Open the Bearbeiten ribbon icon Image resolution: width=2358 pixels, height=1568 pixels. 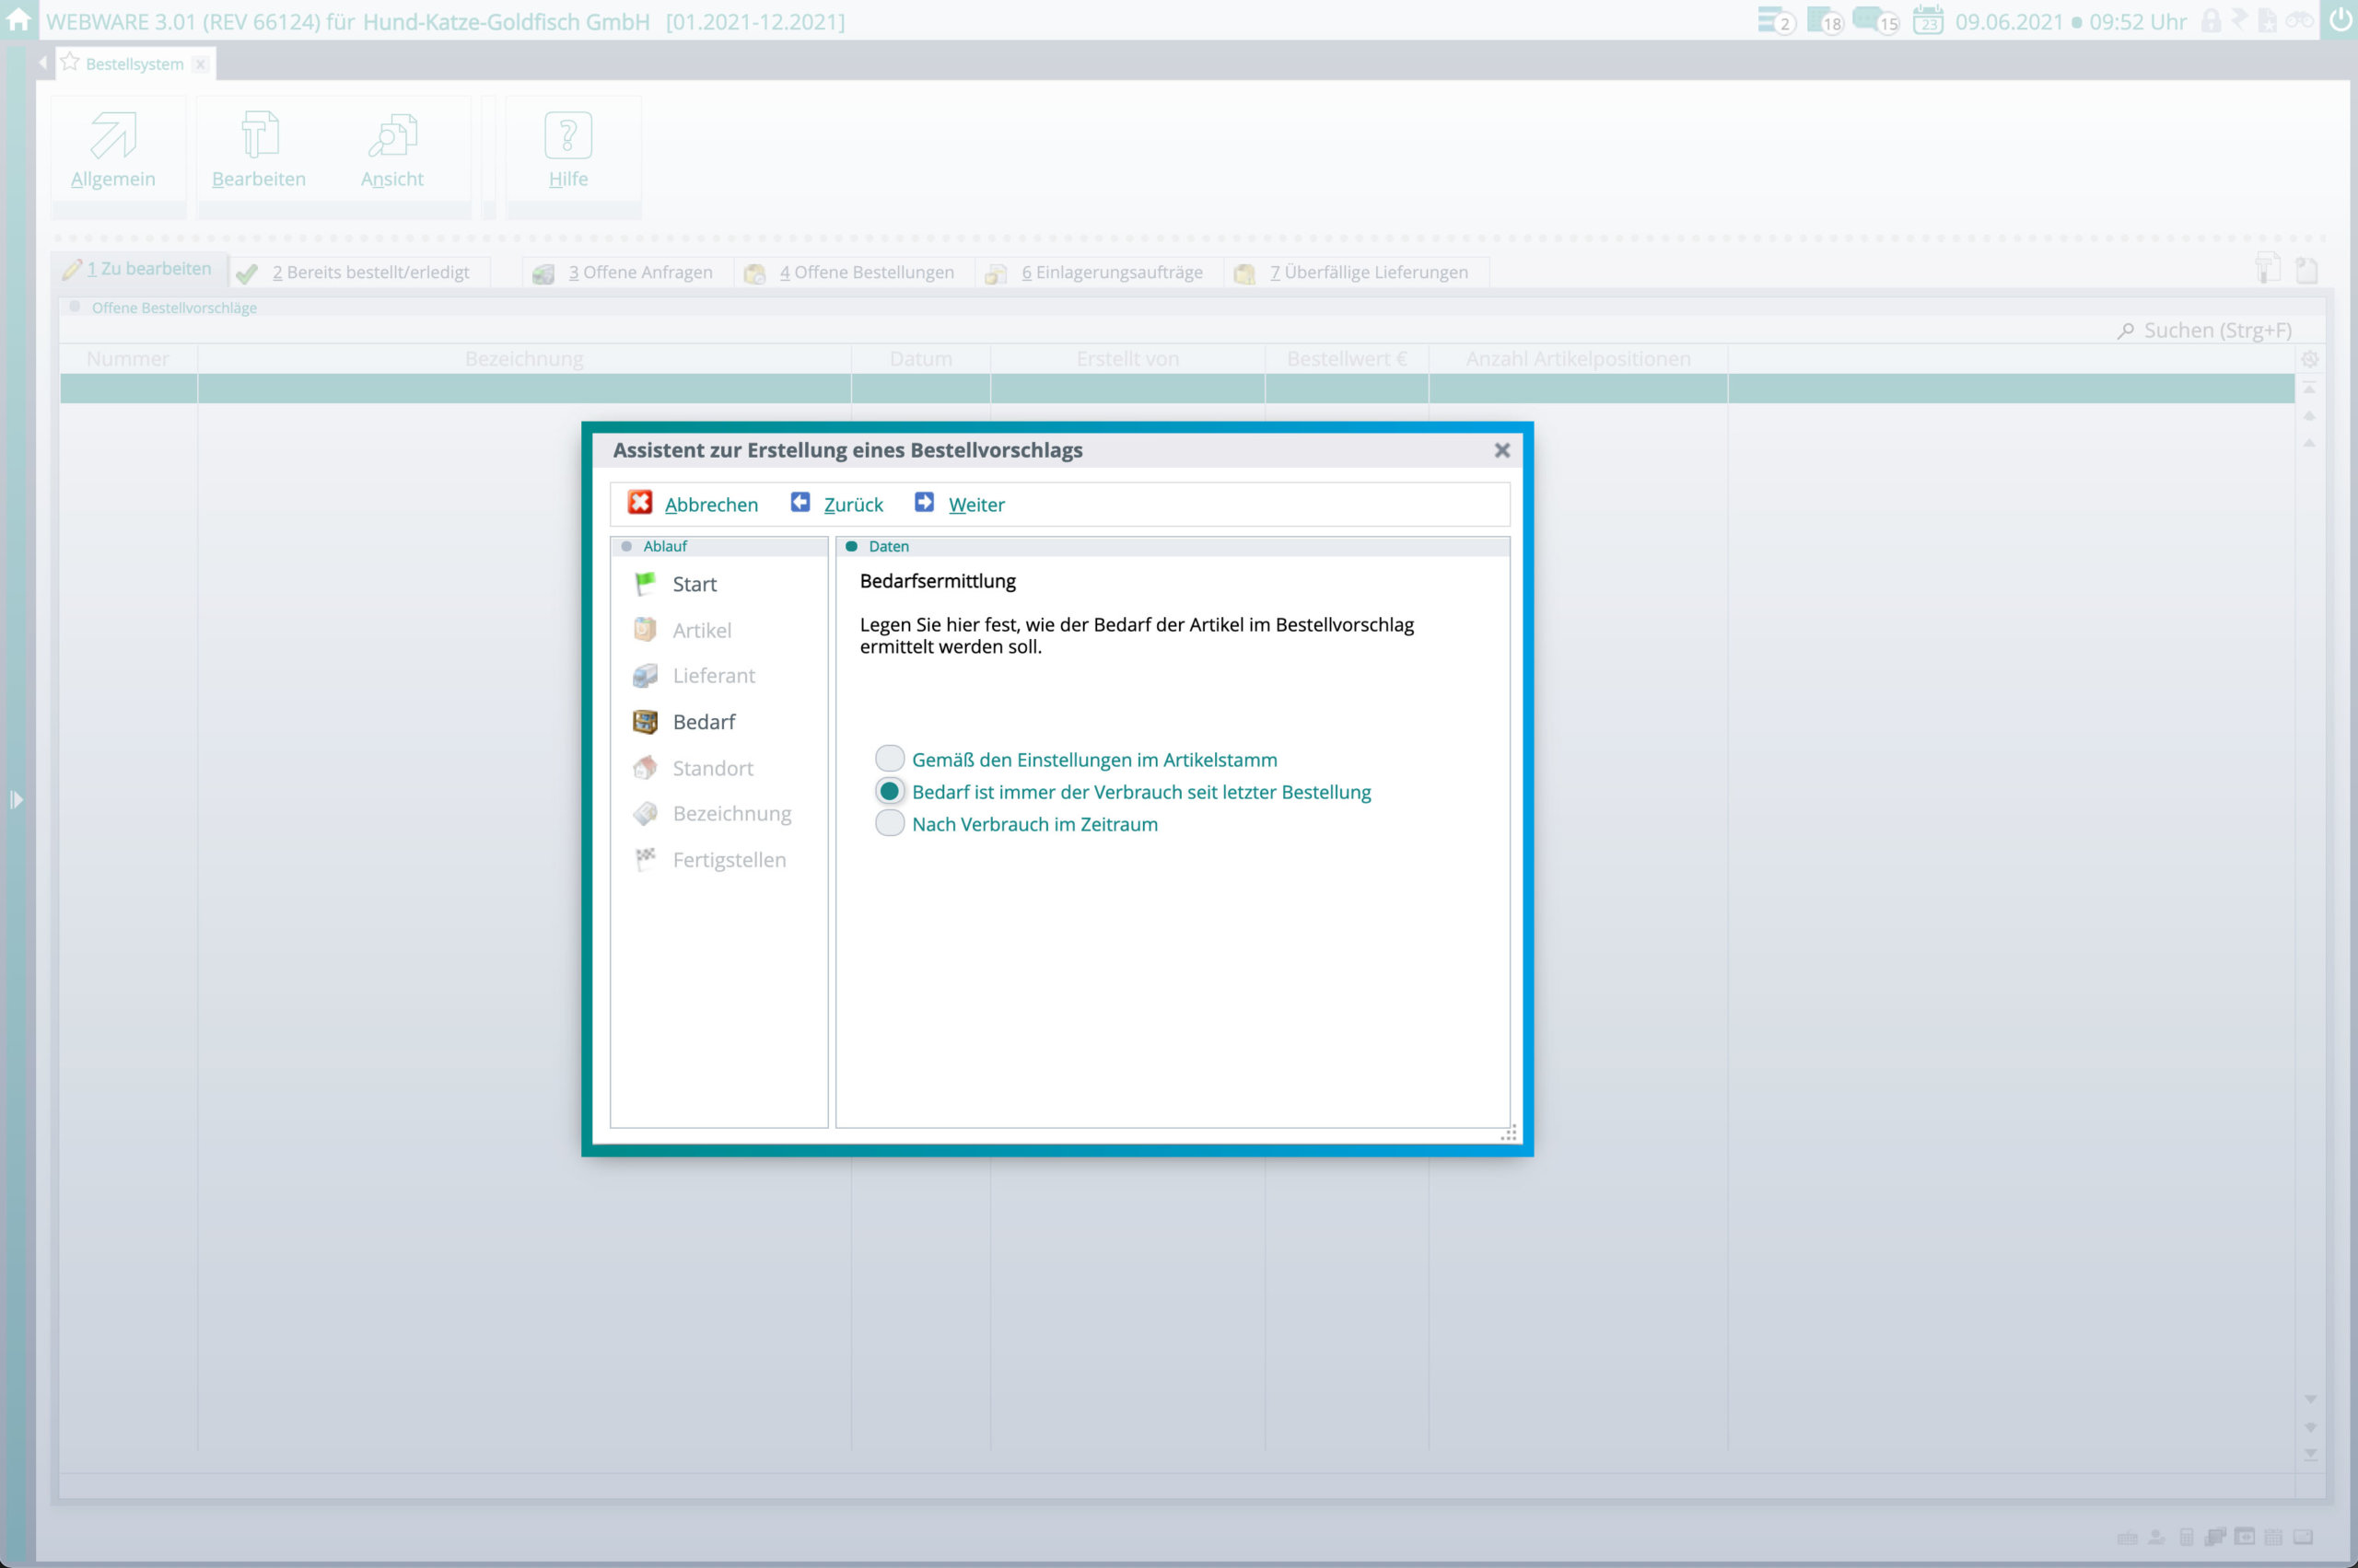click(x=259, y=137)
